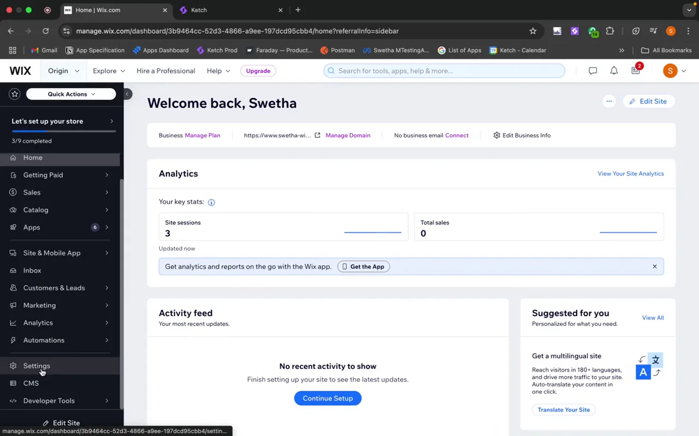Viewport: 699px width, 436px height.
Task: Click Hire a Professional link
Action: (x=165, y=71)
